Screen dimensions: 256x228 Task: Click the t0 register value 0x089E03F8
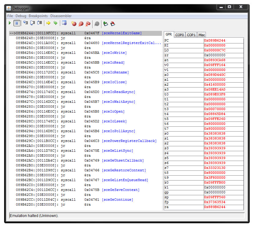(224, 95)
